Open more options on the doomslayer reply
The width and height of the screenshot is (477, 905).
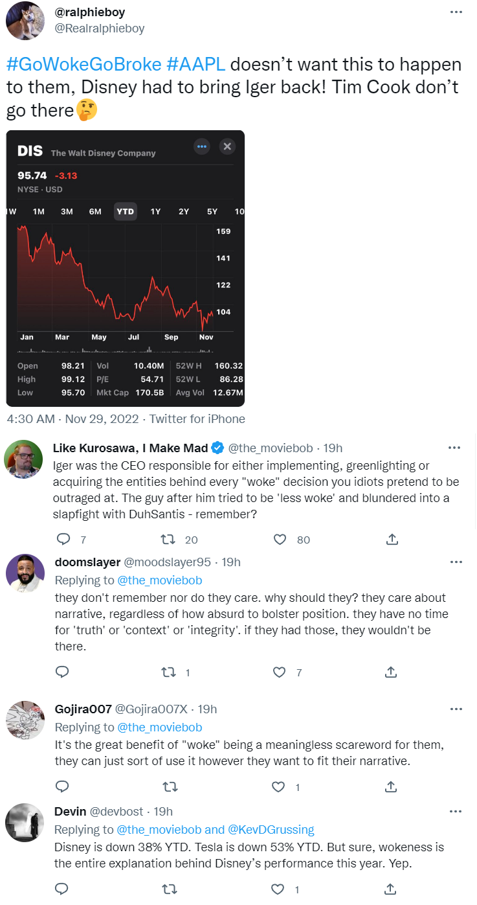[456, 562]
